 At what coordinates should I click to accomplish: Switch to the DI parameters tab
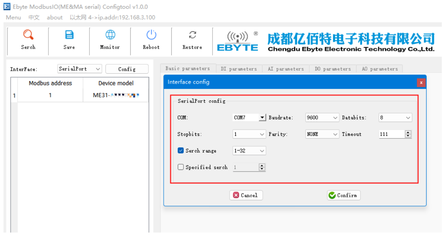(239, 69)
